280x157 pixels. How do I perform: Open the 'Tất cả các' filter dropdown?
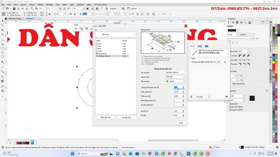[116, 34]
